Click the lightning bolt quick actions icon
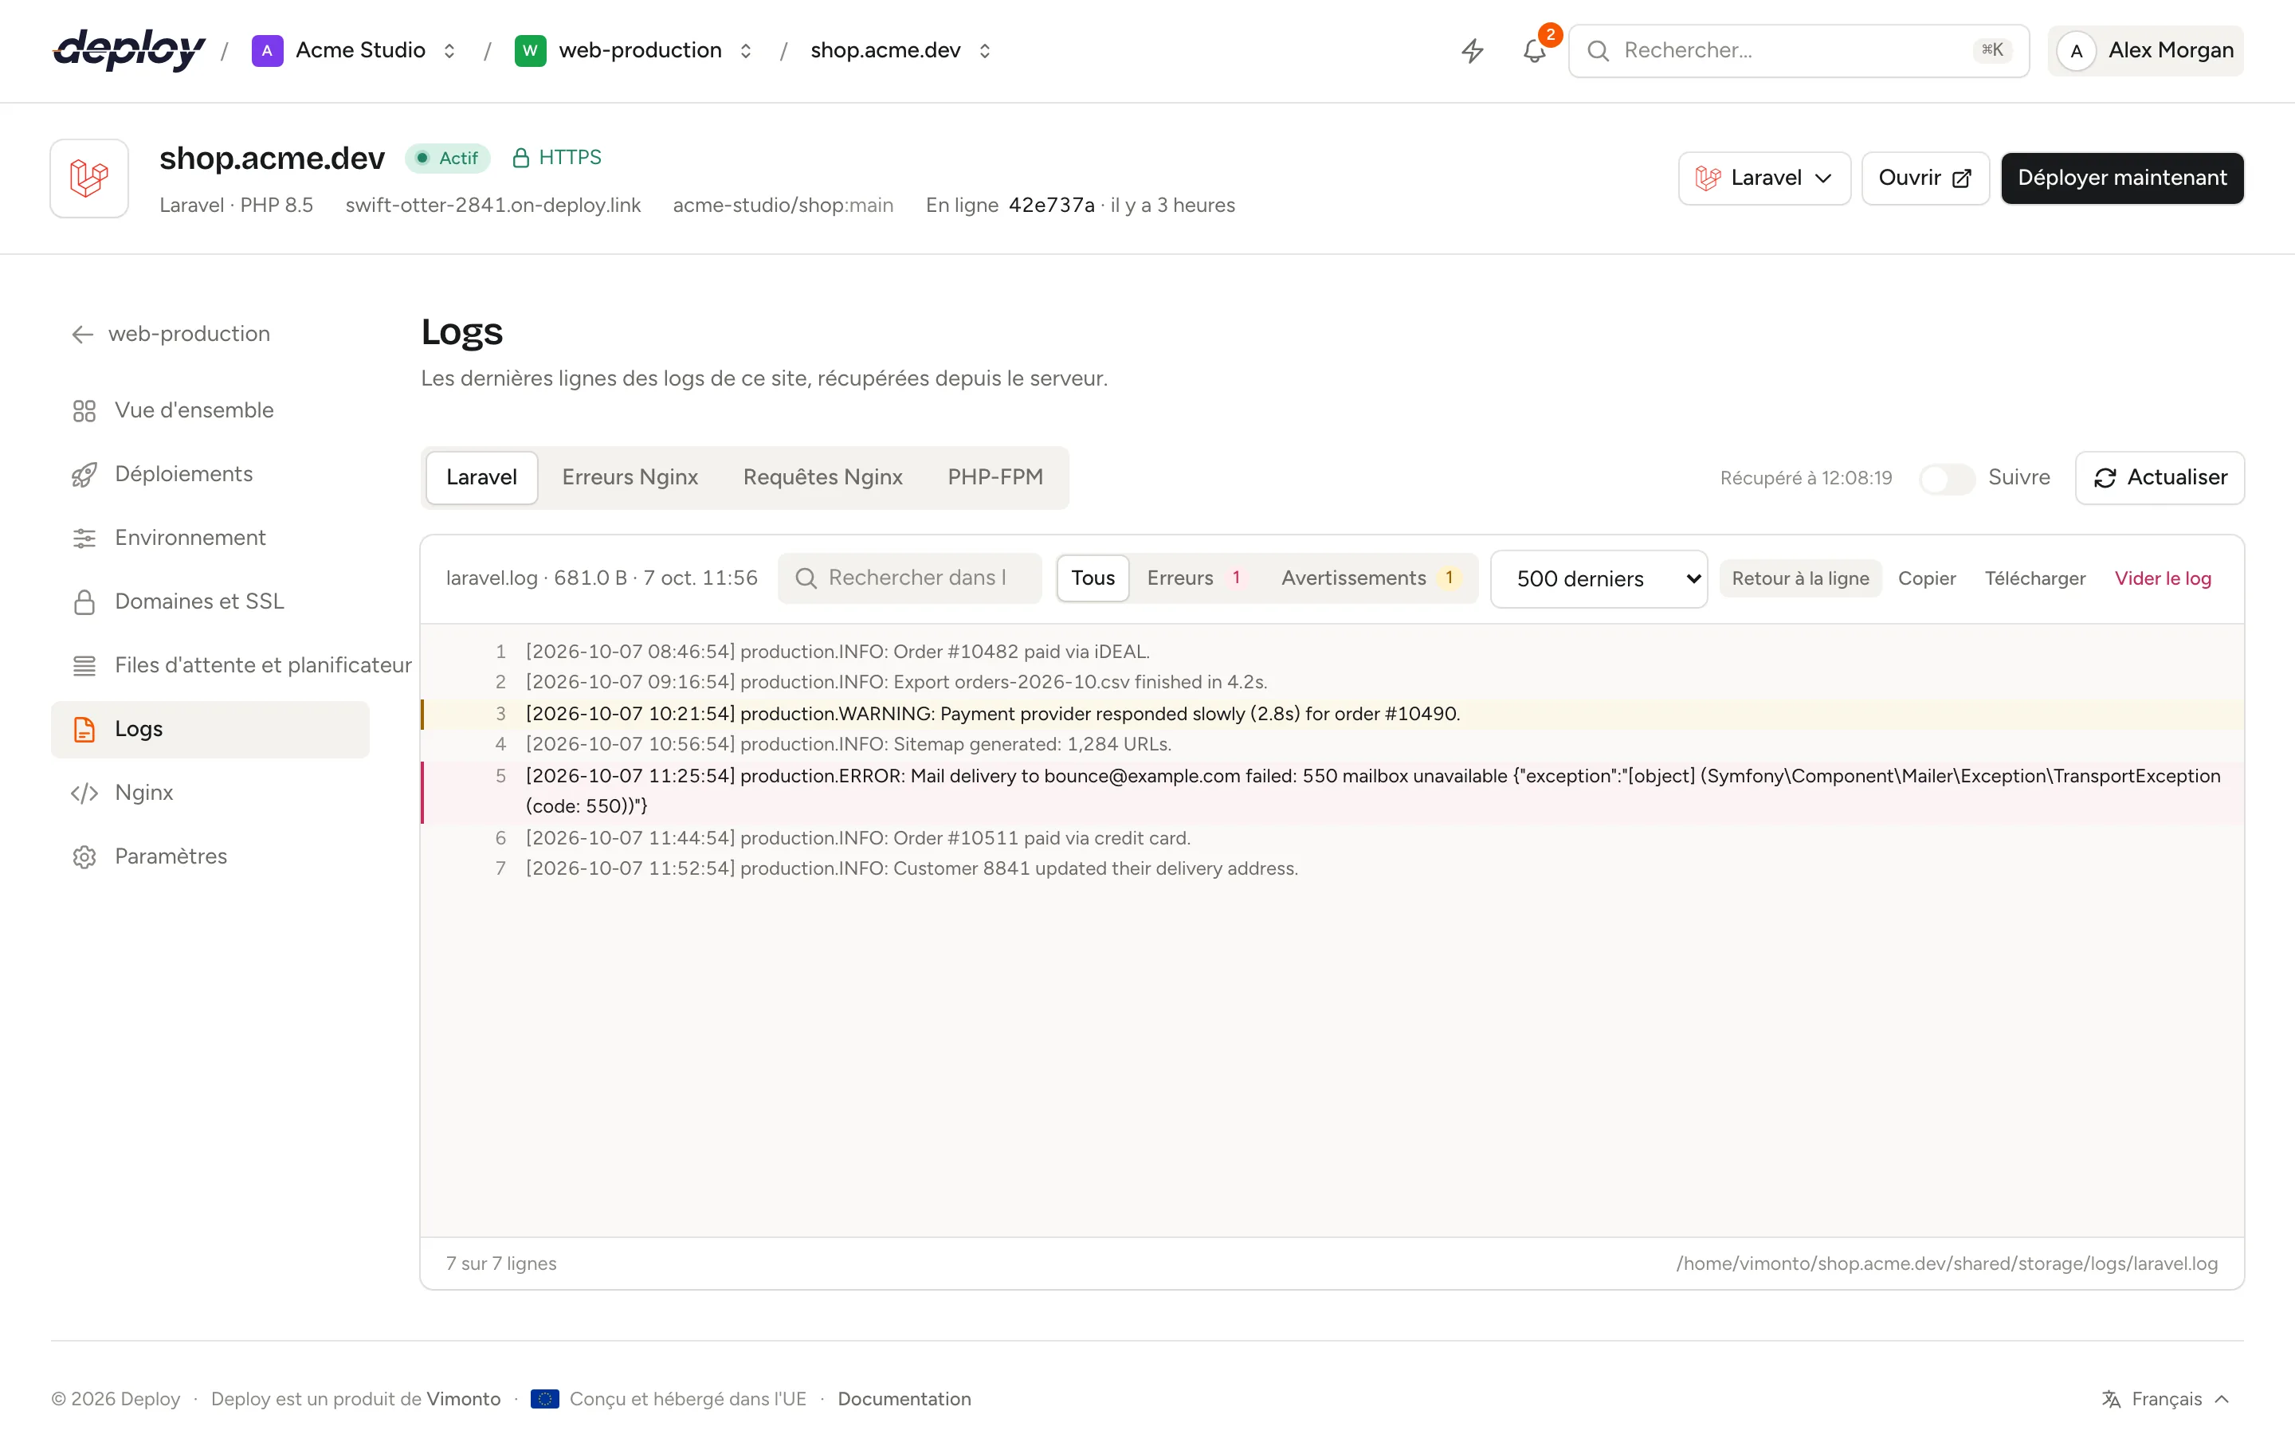2295x1434 pixels. point(1472,50)
